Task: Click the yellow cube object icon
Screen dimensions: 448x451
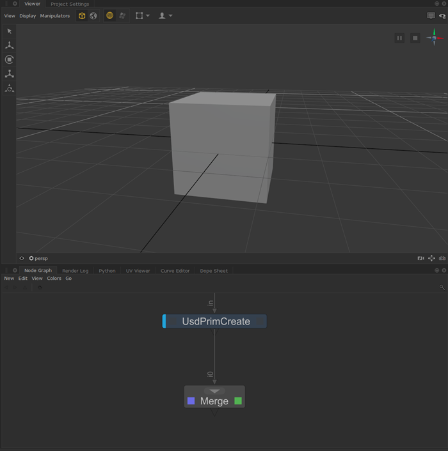Action: [x=82, y=16]
